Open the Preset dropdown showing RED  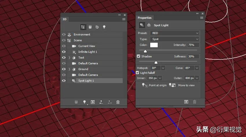pos(175,33)
